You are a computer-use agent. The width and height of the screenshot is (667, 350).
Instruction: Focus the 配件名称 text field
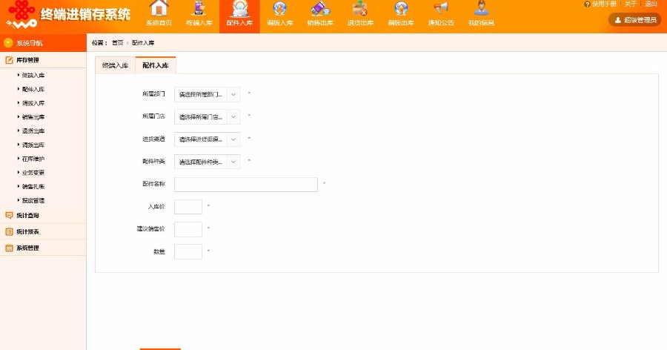[x=246, y=185]
